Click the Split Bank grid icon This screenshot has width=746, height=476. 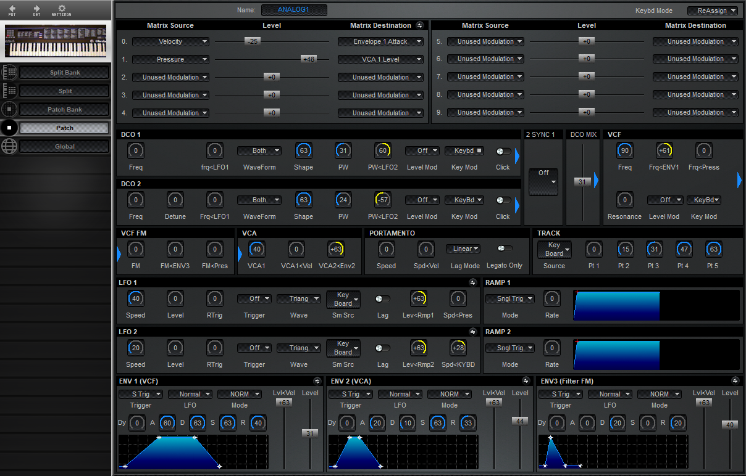pyautogui.click(x=10, y=72)
